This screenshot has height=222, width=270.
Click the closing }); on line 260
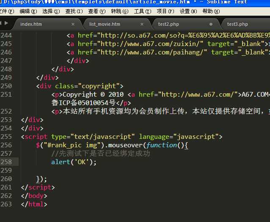(x=41, y=179)
